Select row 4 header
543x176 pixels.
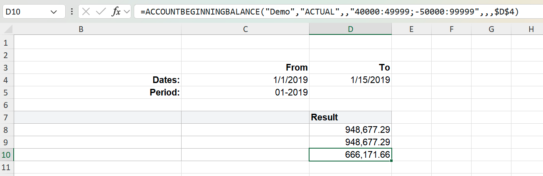7,80
